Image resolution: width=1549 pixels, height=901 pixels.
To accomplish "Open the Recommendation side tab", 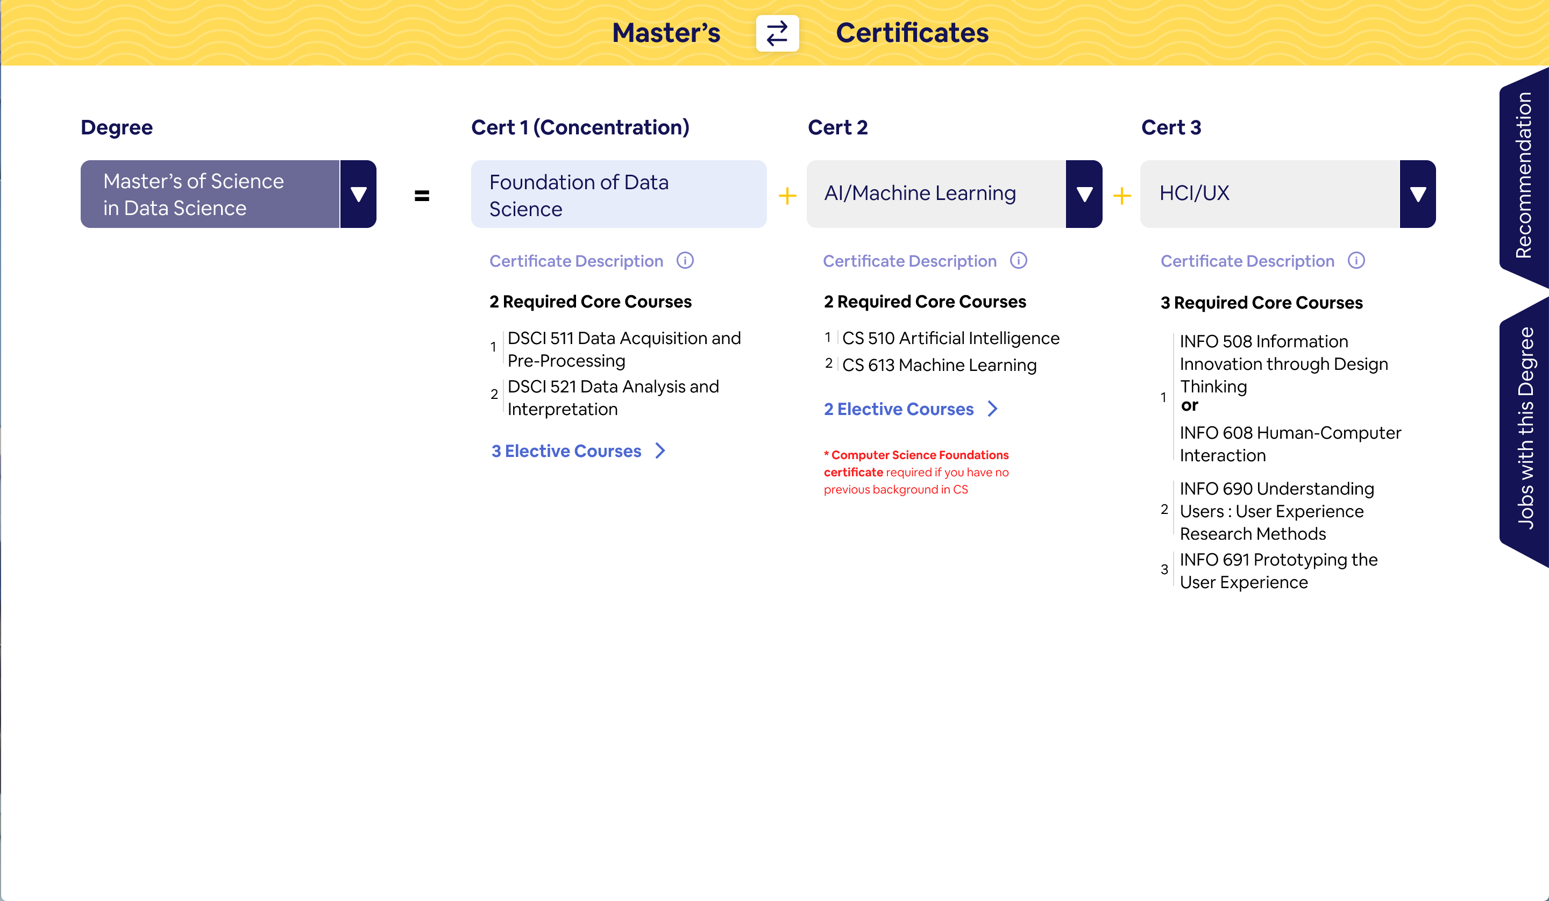I will click(x=1524, y=175).
